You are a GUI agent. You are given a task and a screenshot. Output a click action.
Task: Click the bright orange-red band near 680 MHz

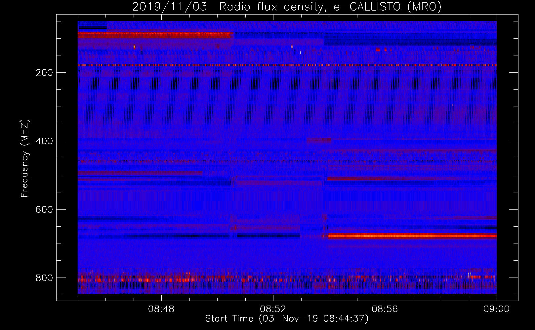coord(412,236)
